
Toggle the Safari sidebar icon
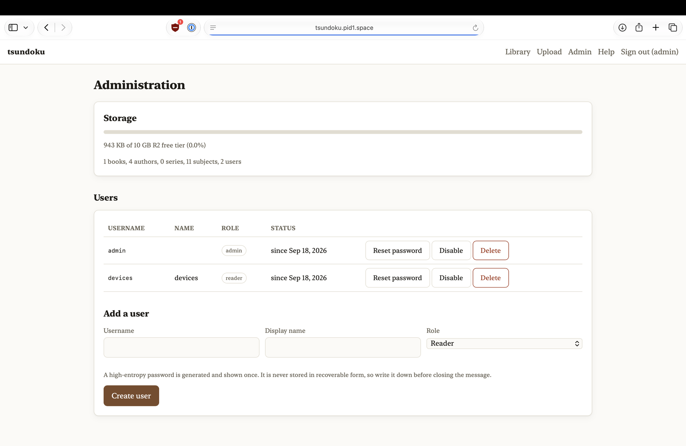[13, 27]
